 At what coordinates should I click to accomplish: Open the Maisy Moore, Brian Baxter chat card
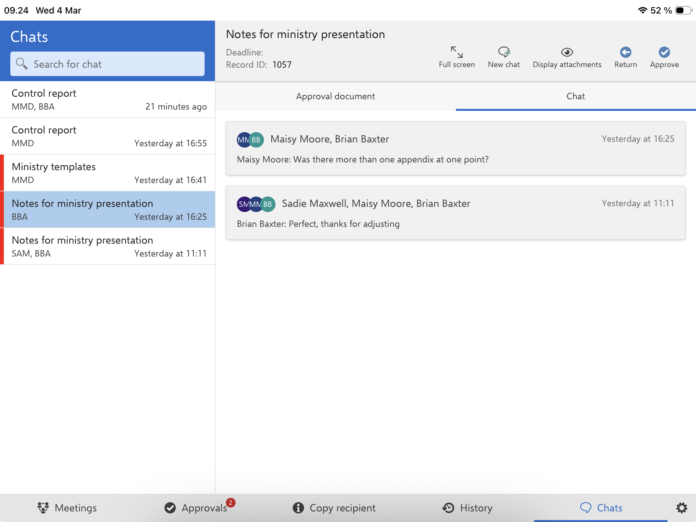(456, 149)
